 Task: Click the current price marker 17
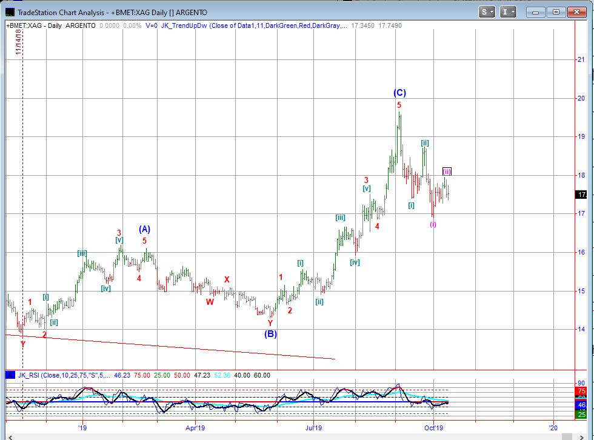tap(581, 195)
